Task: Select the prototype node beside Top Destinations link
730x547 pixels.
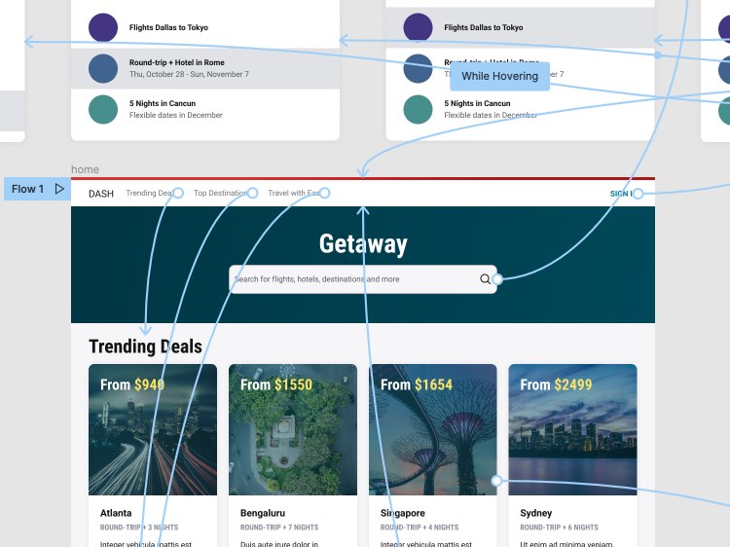Action: point(252,194)
